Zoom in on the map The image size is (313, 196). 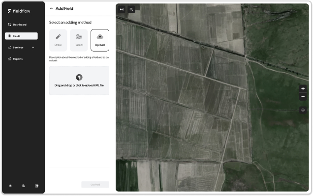303,88
